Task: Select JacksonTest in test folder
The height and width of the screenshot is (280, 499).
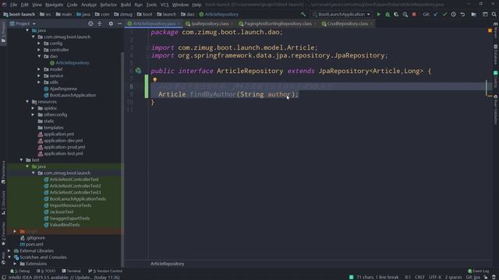Action: pos(62,212)
